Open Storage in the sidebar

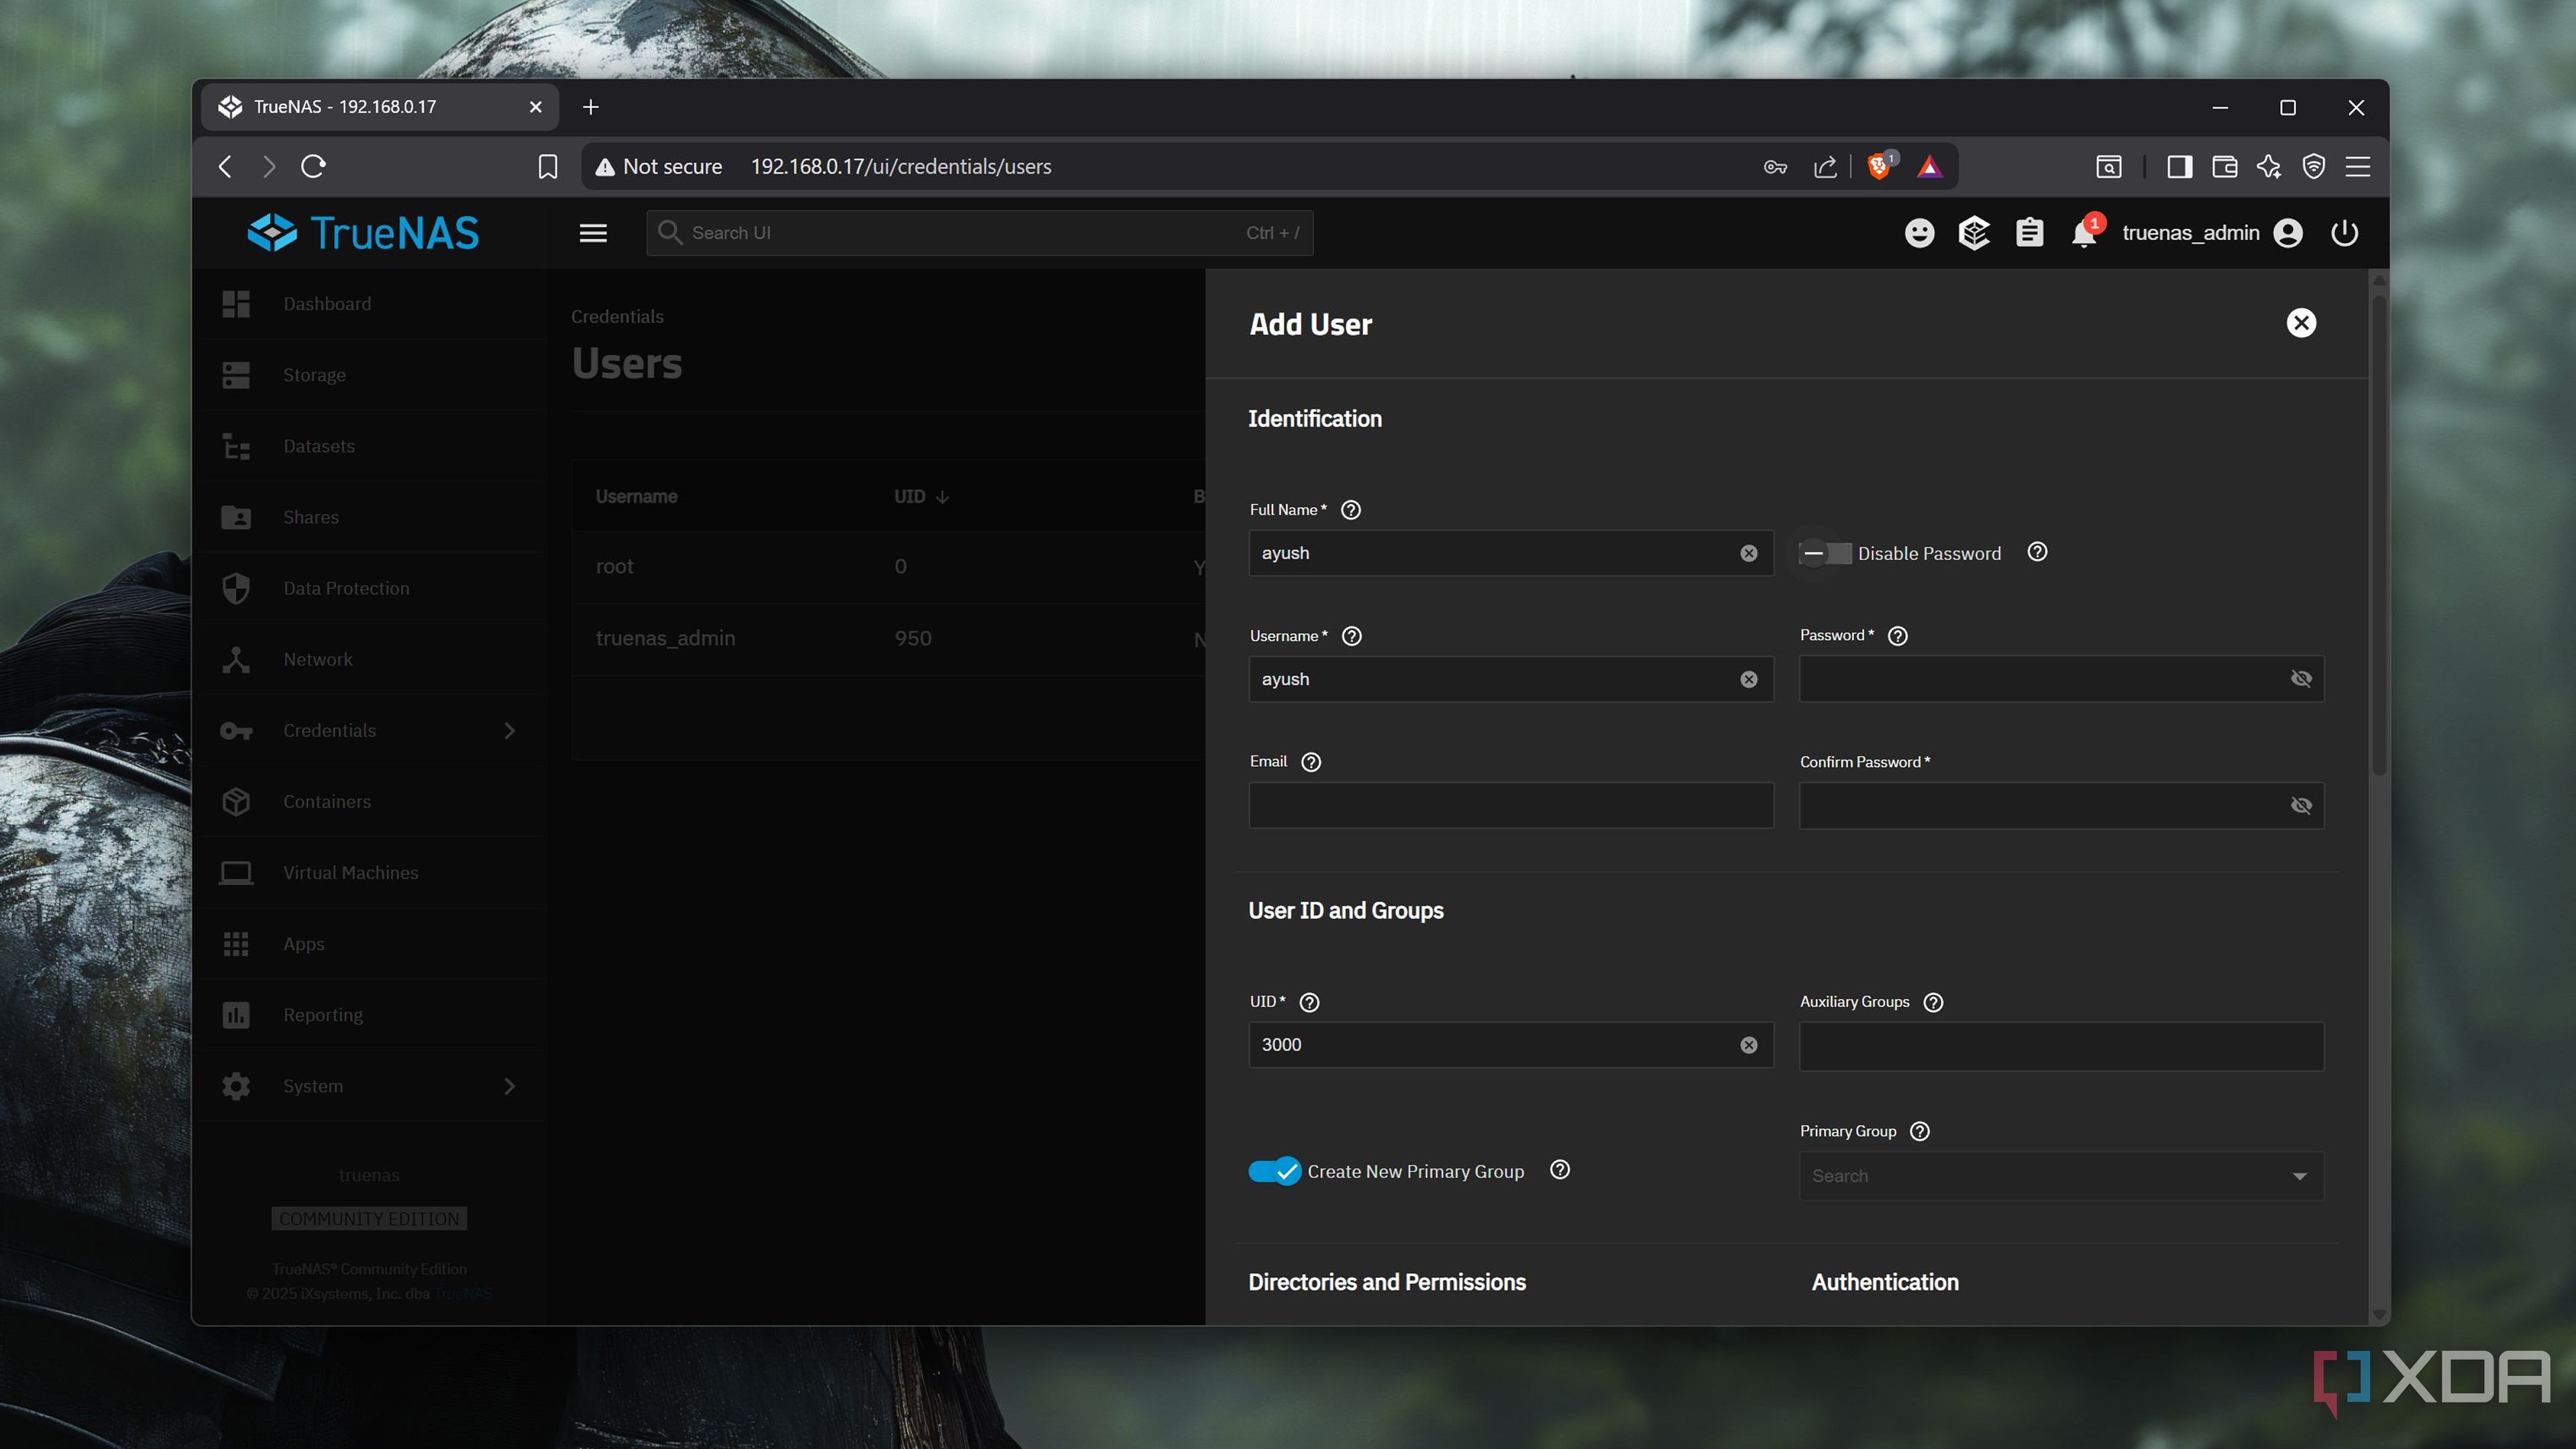point(370,375)
